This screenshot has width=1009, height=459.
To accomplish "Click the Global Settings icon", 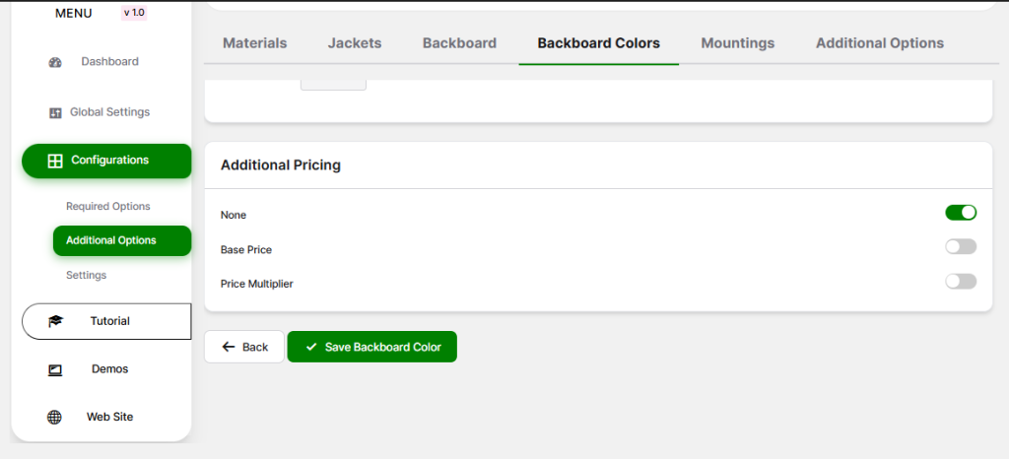I will coord(55,113).
